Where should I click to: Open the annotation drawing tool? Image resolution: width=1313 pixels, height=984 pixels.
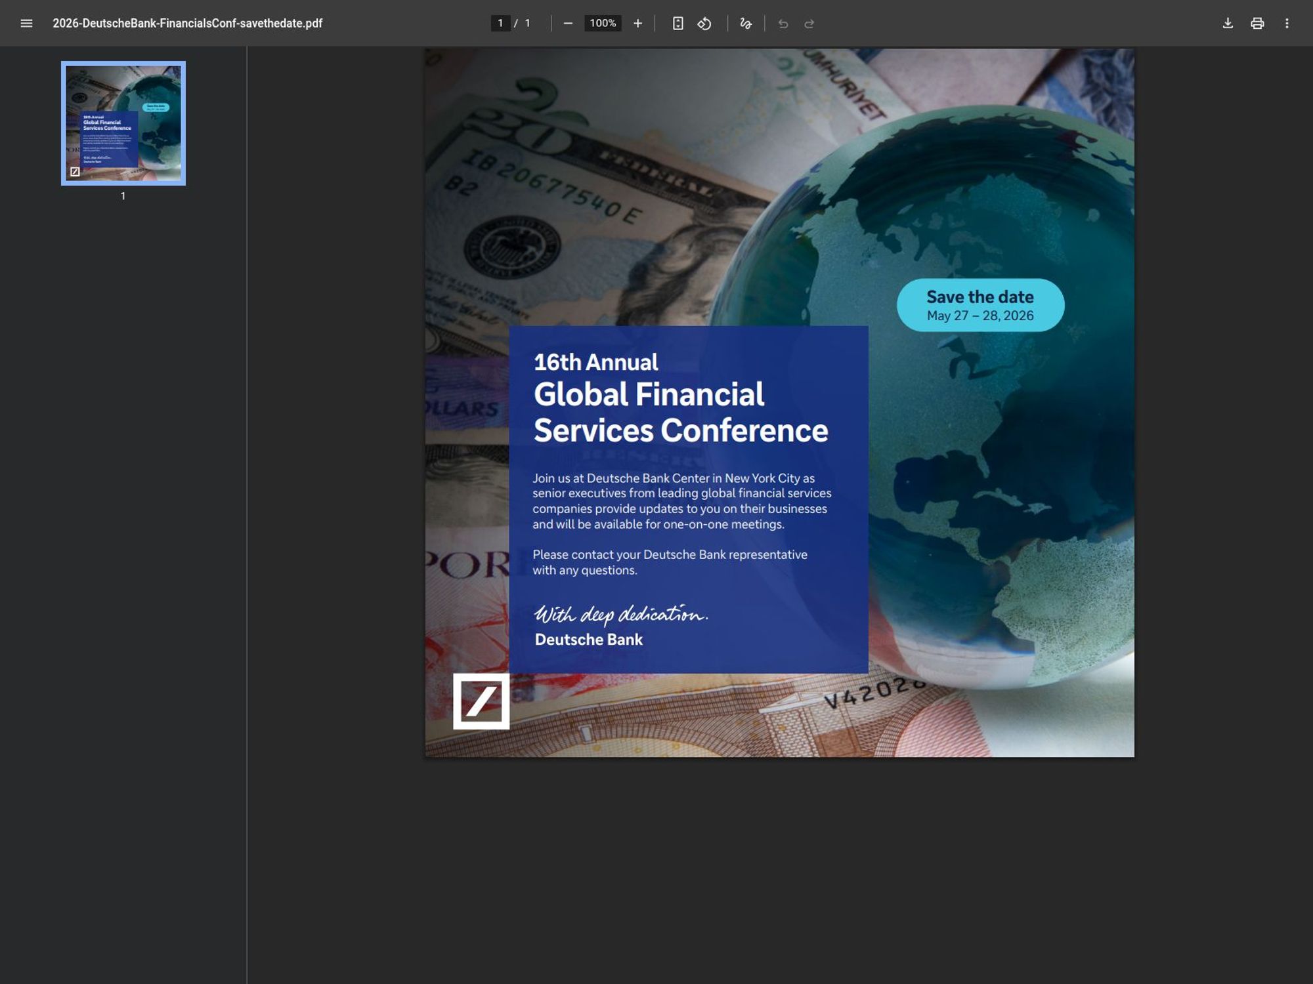click(x=746, y=23)
